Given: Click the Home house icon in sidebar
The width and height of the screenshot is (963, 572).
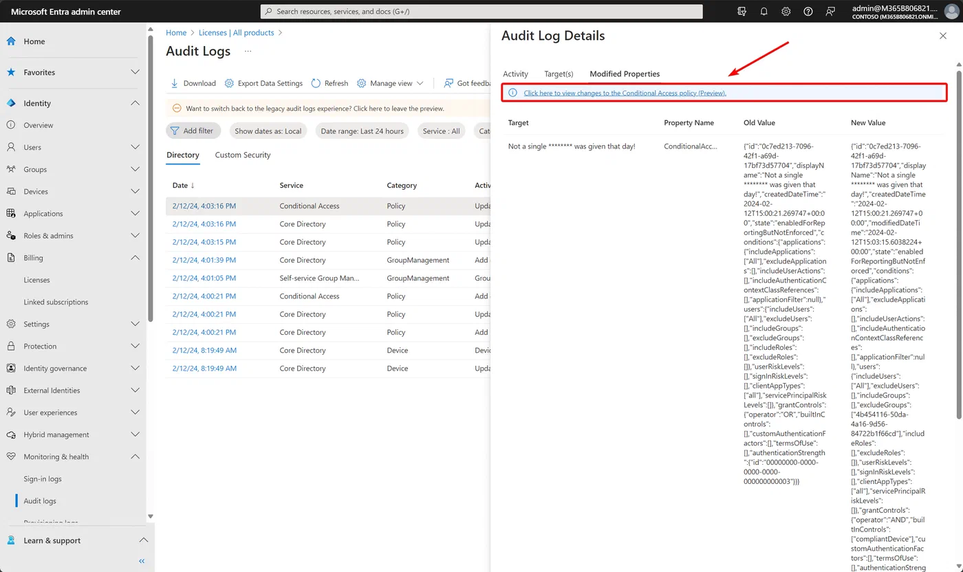Looking at the screenshot, I should click(x=11, y=41).
